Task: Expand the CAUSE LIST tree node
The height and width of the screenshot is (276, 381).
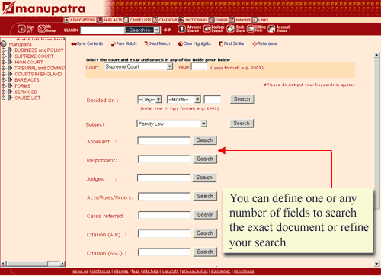Action: 3,98
